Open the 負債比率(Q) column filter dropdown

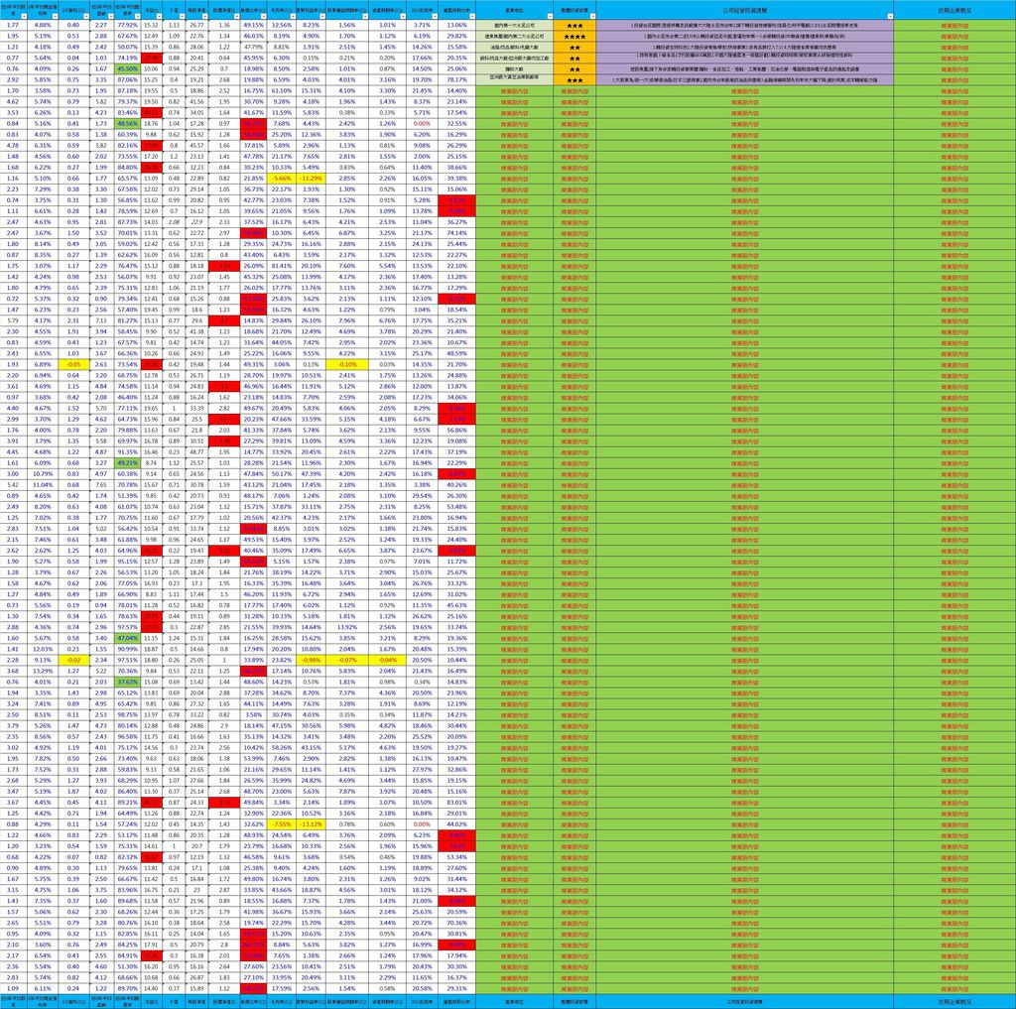tap(263, 16)
